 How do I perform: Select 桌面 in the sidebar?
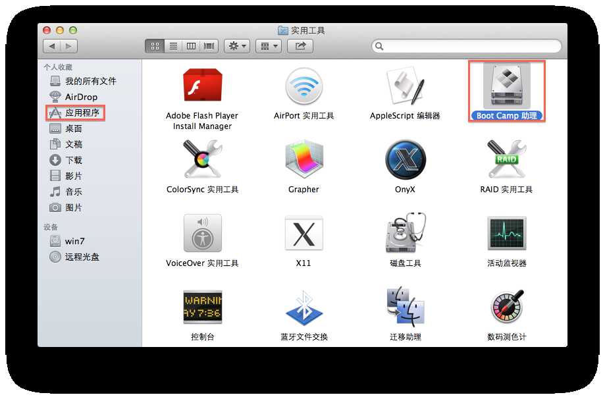(66, 128)
